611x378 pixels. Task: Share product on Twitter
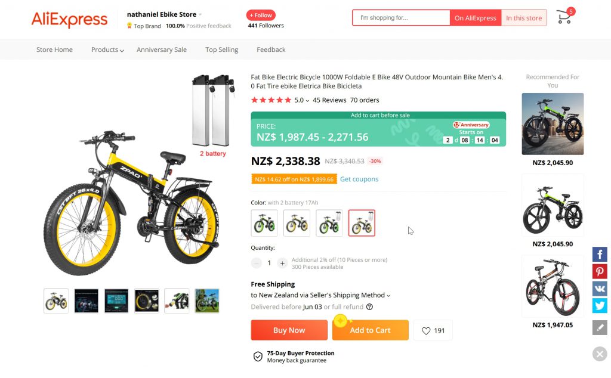click(600, 306)
